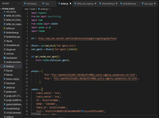
Task: Select futurize.exe file
Action: coord(11,83)
